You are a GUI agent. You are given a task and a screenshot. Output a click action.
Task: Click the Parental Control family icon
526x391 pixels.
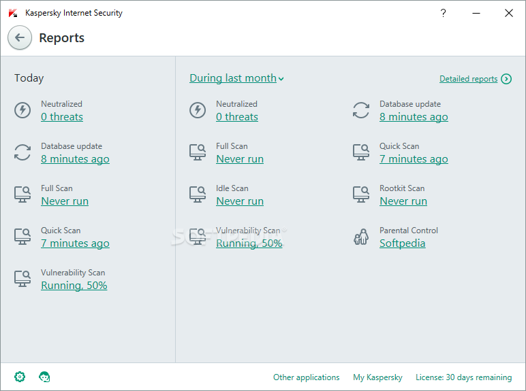(x=361, y=237)
